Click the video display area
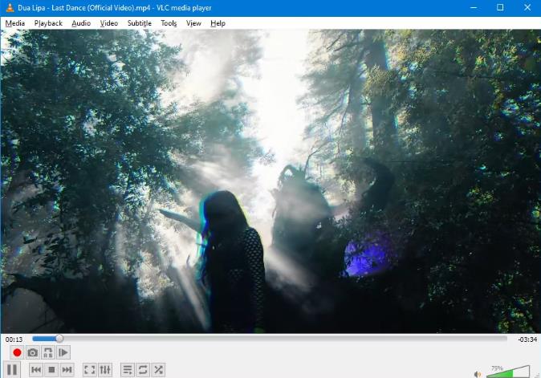 click(x=270, y=181)
